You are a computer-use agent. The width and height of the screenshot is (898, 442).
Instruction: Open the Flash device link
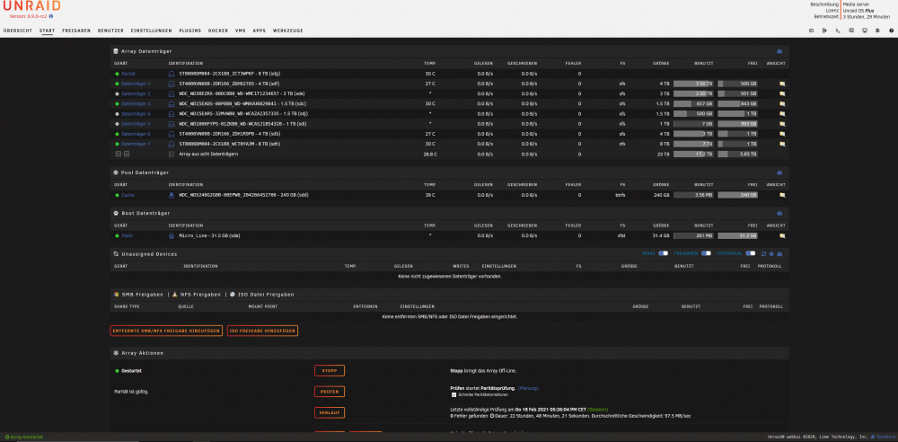[x=128, y=235]
